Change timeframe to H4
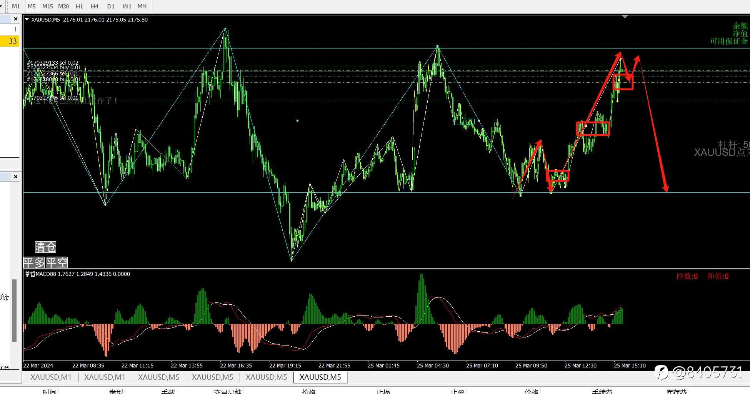 pos(95,6)
